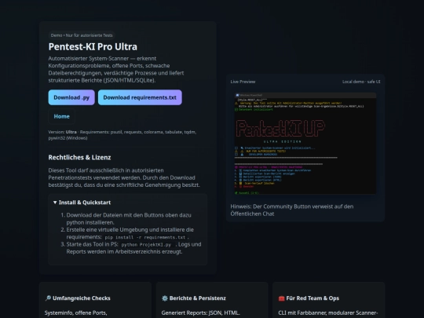
Task: Click the Download .py button
Action: (x=71, y=97)
